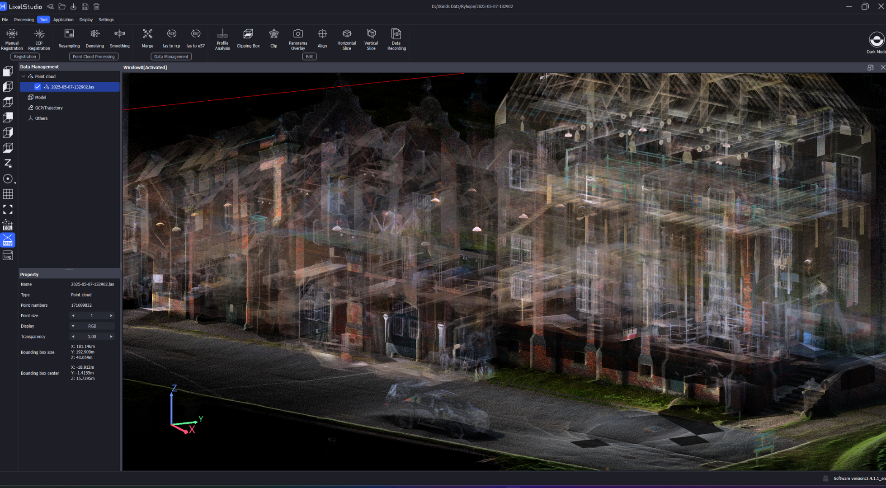Viewport: 886px width, 488px height.
Task: Click the Point Cloud Processing group button
Action: click(x=94, y=56)
